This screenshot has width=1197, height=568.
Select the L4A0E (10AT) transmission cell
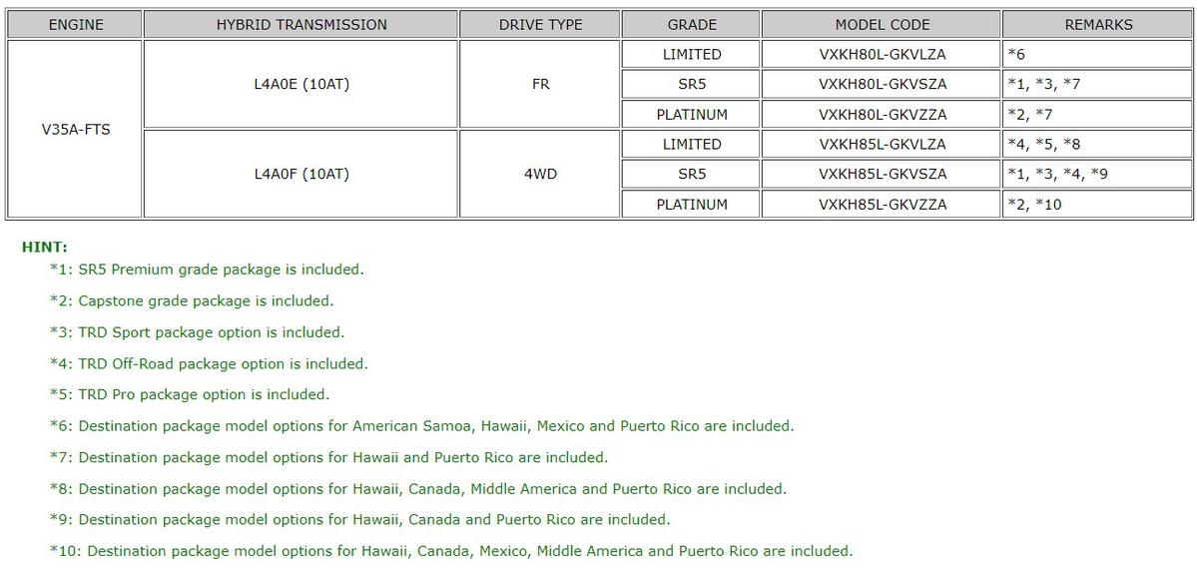click(301, 85)
